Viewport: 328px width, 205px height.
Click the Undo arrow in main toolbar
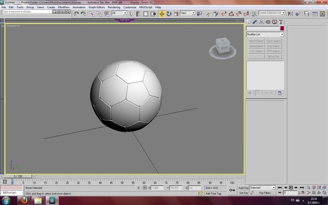(x=76, y=14)
